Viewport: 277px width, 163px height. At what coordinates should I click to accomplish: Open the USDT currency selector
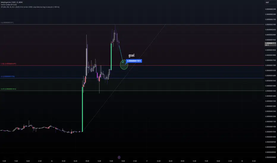pyautogui.click(x=270, y=2)
